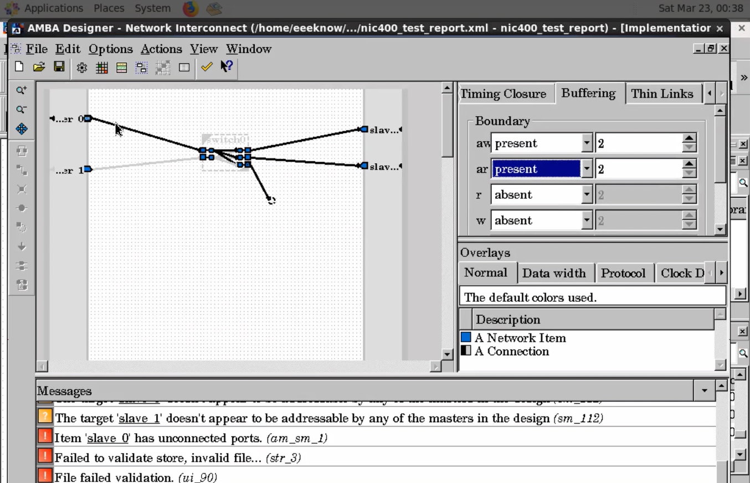
Task: Open the slave_1 link in warning message
Action: coord(140,418)
